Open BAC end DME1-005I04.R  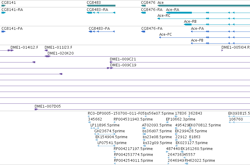(x=236, y=47)
